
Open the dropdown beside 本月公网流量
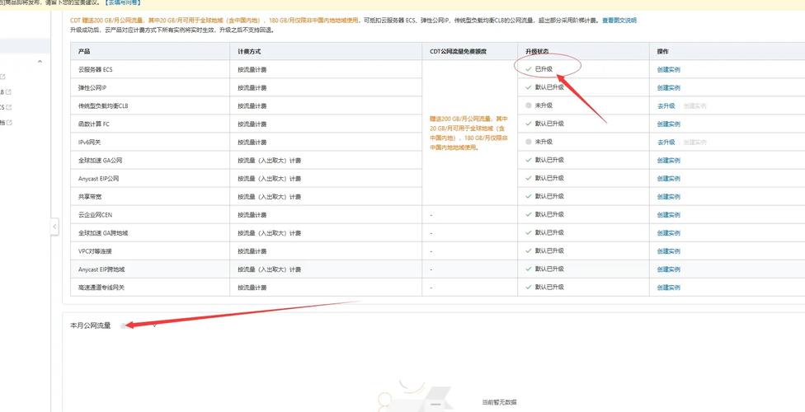pyautogui.click(x=154, y=325)
